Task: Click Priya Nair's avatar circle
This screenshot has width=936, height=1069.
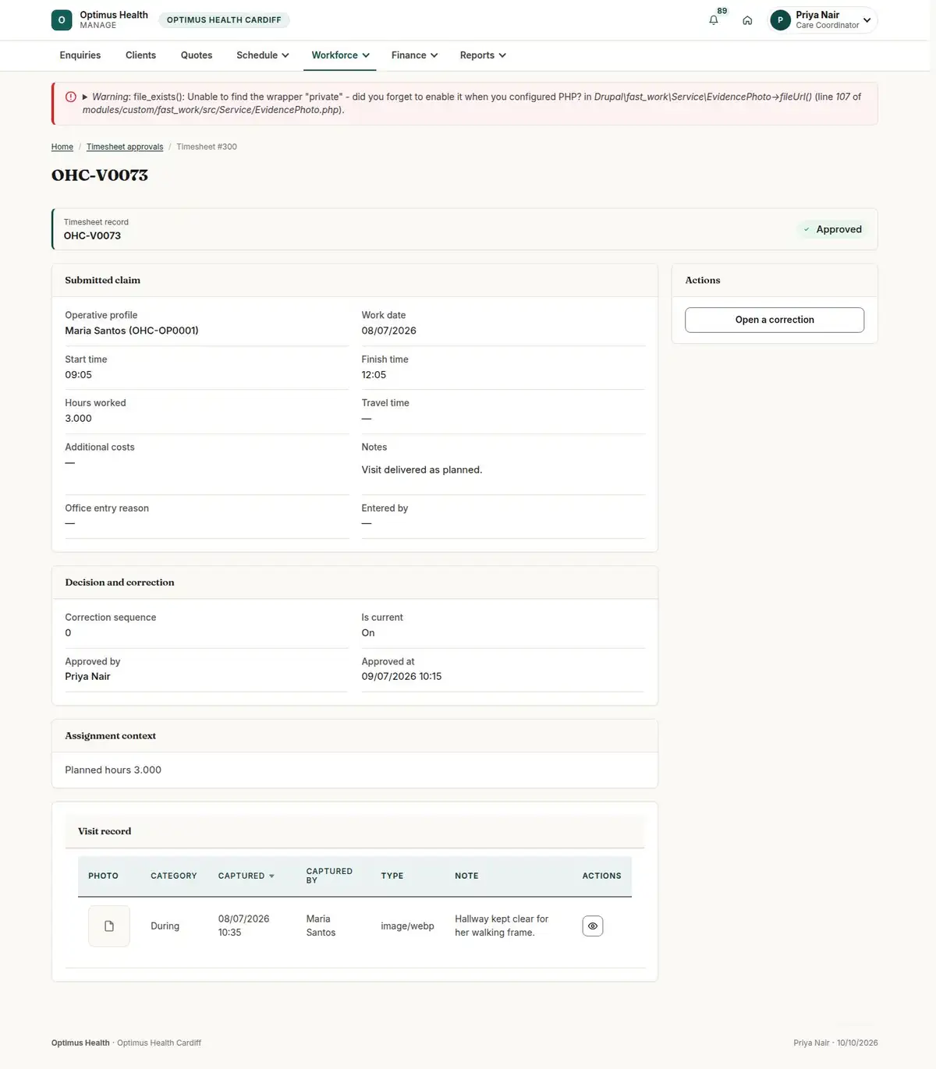Action: (x=780, y=20)
